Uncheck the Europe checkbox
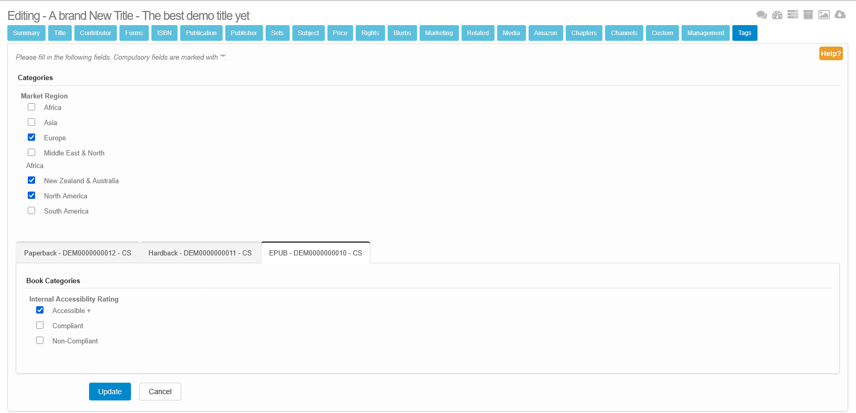The height and width of the screenshot is (413, 856). pyautogui.click(x=31, y=137)
